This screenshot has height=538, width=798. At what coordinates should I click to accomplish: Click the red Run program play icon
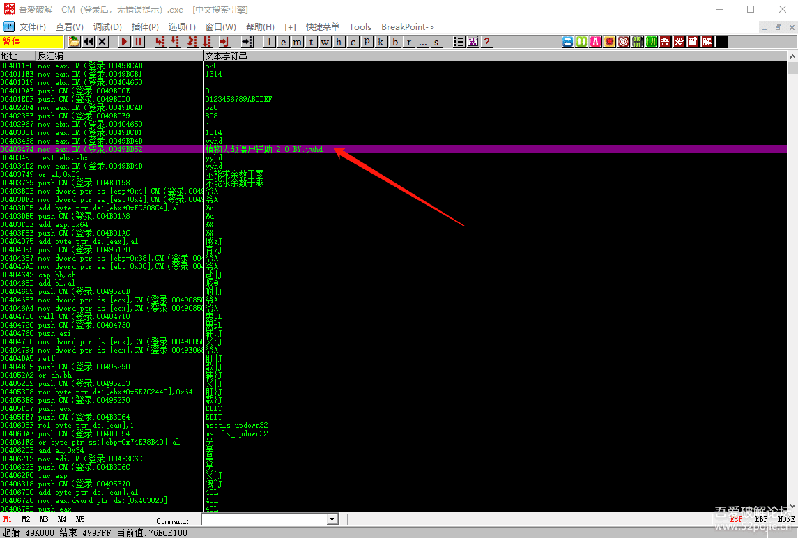click(x=124, y=42)
